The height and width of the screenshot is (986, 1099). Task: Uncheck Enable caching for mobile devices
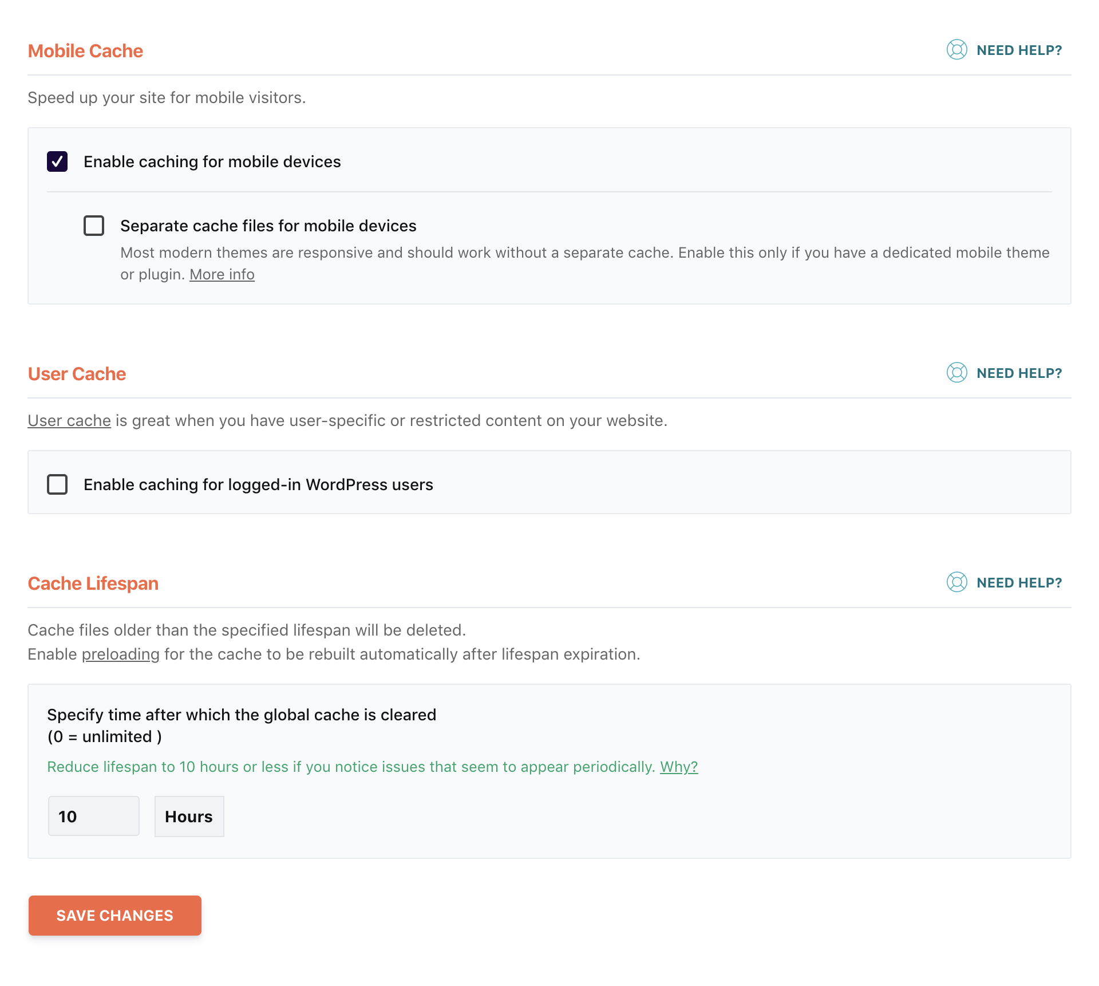click(57, 161)
